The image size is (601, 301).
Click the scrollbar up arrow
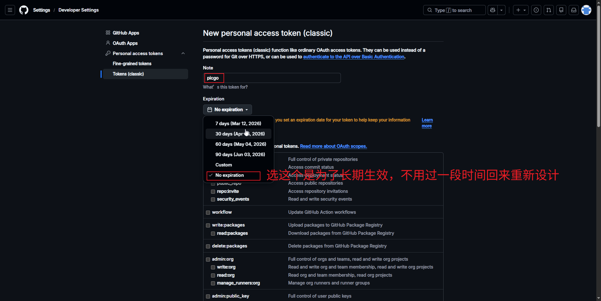click(598, 3)
